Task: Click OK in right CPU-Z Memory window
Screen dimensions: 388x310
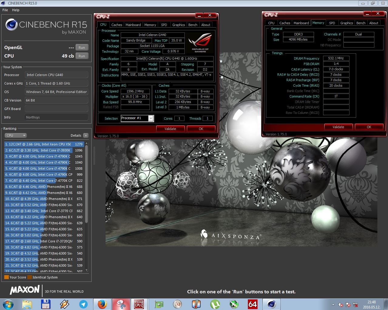Action: click(x=369, y=127)
